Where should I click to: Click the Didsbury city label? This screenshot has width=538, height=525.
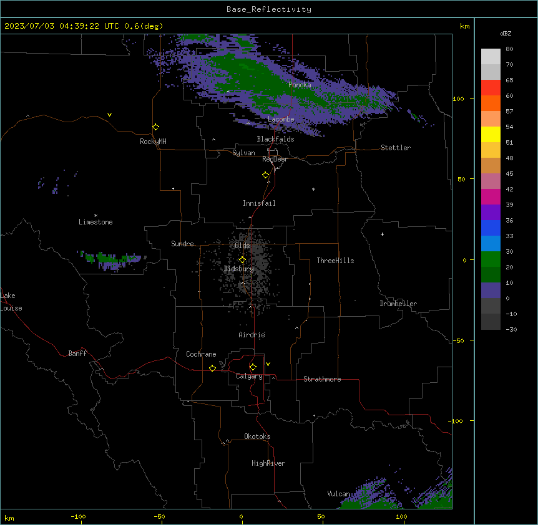[239, 269]
